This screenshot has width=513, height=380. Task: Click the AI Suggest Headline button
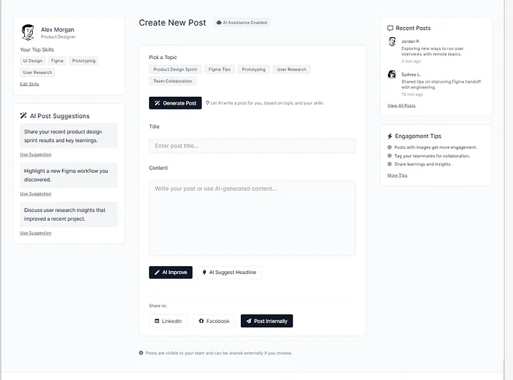coord(229,272)
